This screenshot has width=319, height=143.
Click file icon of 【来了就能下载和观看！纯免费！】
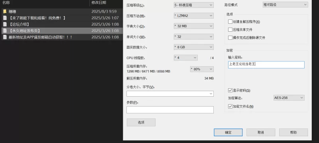5,18
